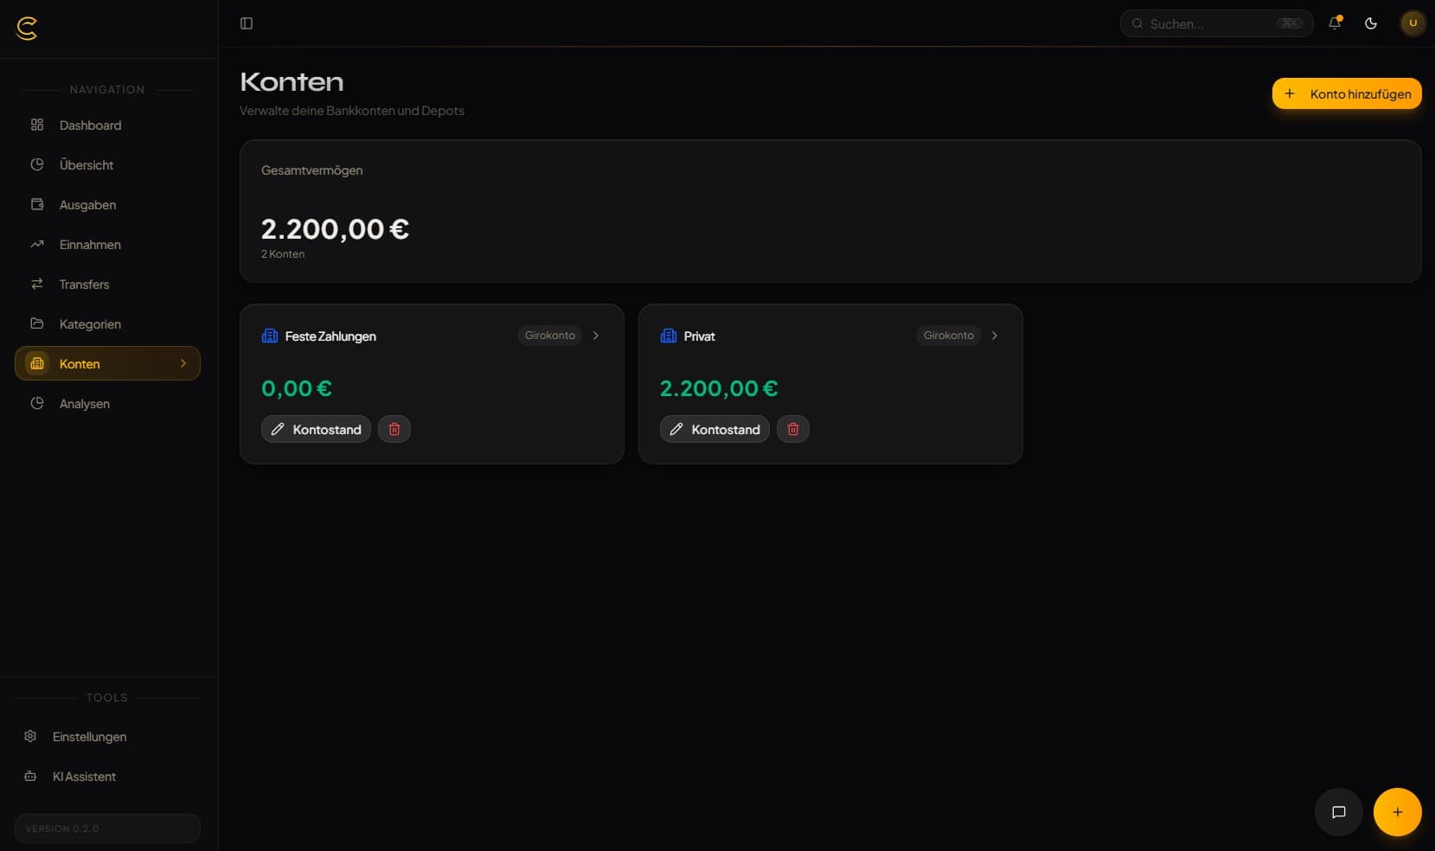Click the app logo in the sidebar
Screen dimensions: 1435x851
click(x=27, y=29)
